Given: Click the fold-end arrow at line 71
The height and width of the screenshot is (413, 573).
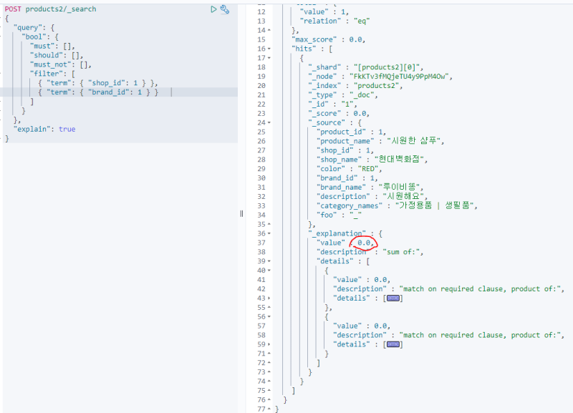Looking at the screenshot, I should [269, 354].
